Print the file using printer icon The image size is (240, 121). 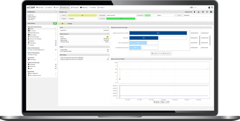click(x=199, y=12)
